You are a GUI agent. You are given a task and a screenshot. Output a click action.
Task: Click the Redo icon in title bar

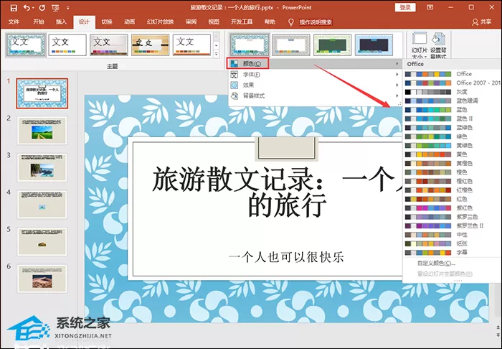tap(42, 7)
